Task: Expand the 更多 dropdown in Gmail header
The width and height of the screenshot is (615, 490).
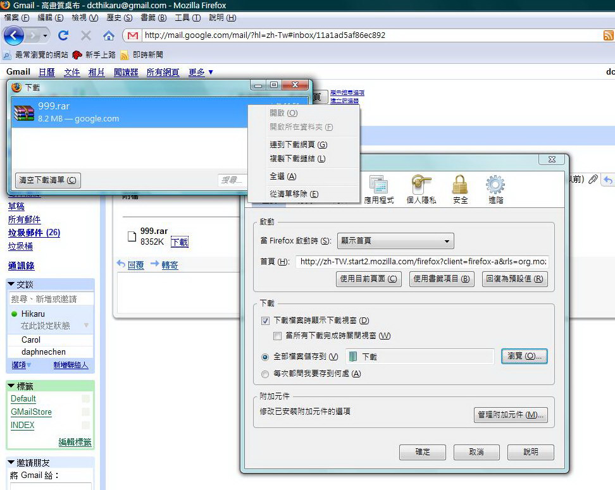Action: point(201,72)
